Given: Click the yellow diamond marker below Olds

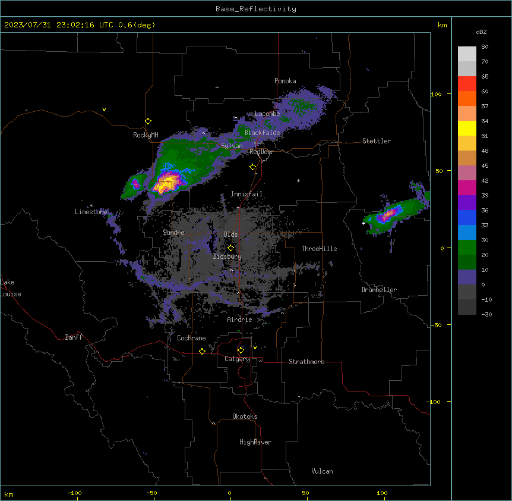Looking at the screenshot, I should (x=230, y=248).
